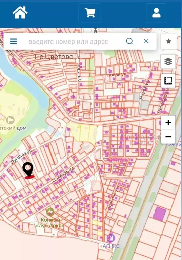Image resolution: width=182 pixels, height=260 pixels.
Task: Click the Полевая ул. street label
Action: pos(64,174)
